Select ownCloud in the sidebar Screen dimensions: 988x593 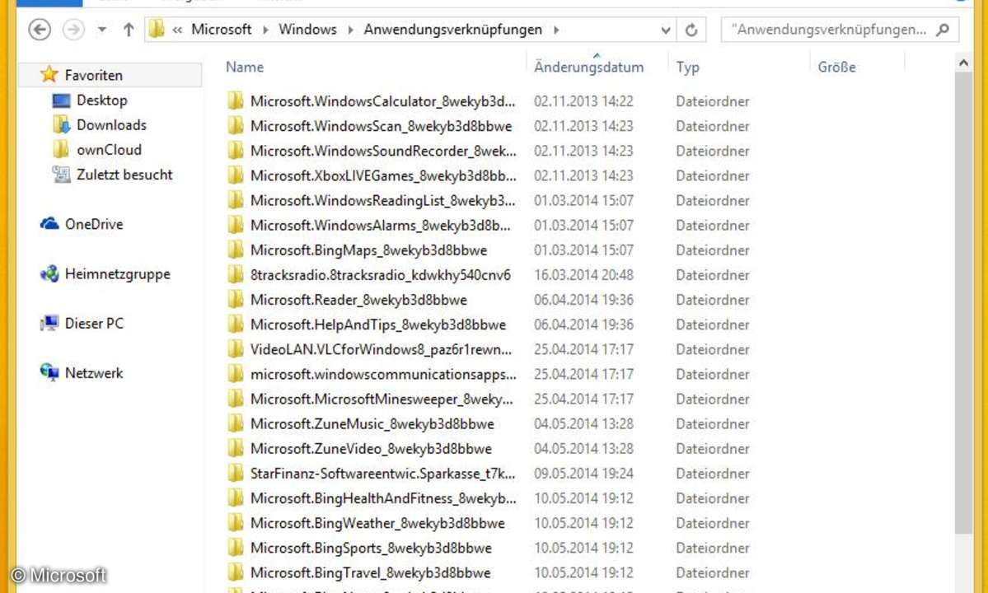[109, 150]
